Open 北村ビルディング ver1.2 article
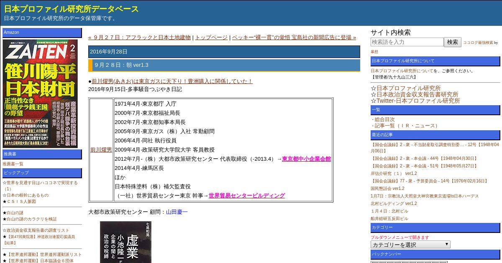Screen dimensions: 502x263 tap(394, 204)
